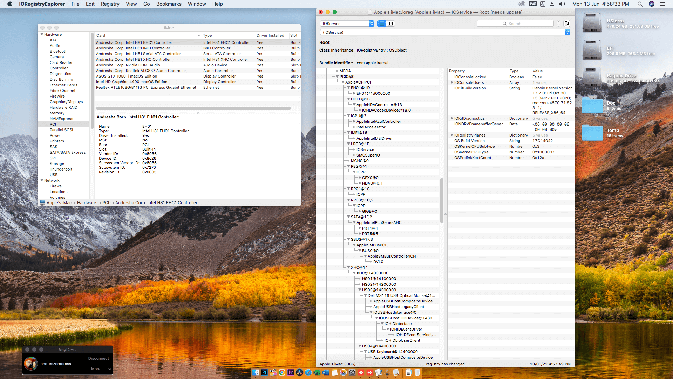The width and height of the screenshot is (673, 379).
Task: Open the IOService plane dropdown
Action: [x=347, y=24]
